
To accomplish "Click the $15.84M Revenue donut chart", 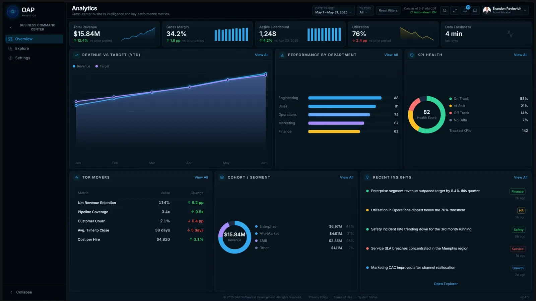I will [234, 237].
